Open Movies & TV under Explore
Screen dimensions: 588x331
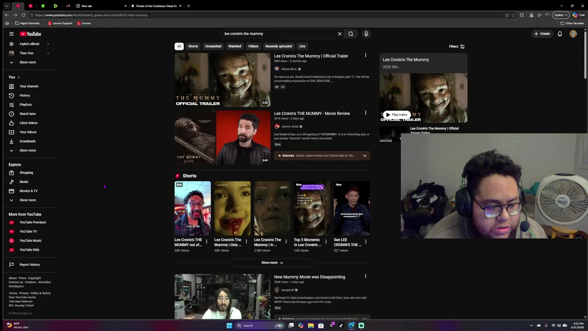click(x=29, y=191)
